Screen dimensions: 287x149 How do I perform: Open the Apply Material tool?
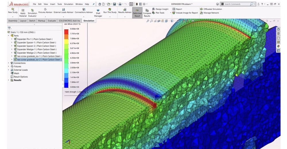pyautogui.click(x=23, y=13)
